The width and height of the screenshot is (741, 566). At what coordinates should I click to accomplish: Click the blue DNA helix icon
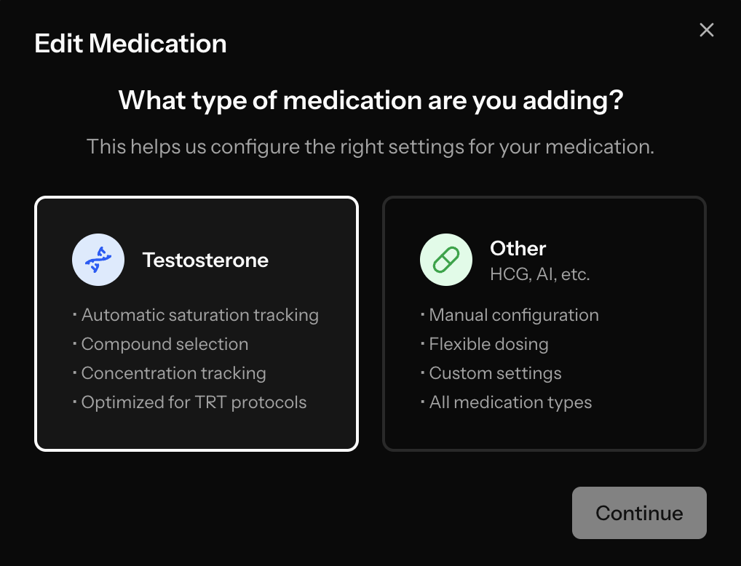coord(98,260)
